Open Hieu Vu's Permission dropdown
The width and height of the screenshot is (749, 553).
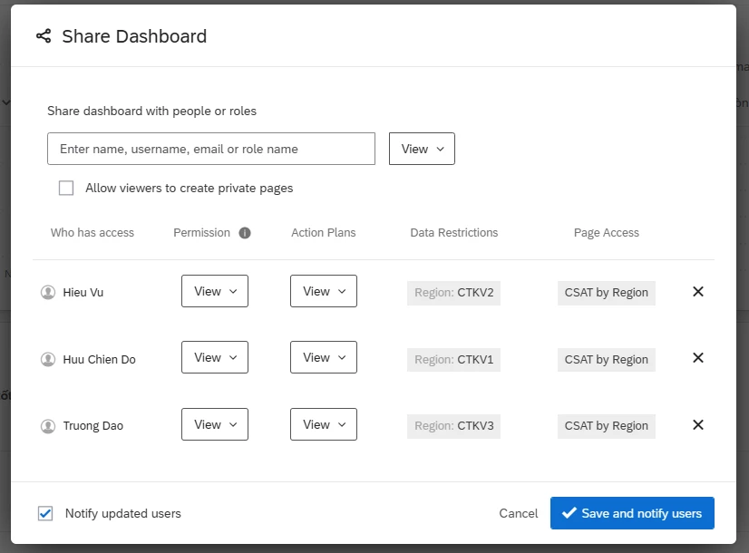click(215, 291)
